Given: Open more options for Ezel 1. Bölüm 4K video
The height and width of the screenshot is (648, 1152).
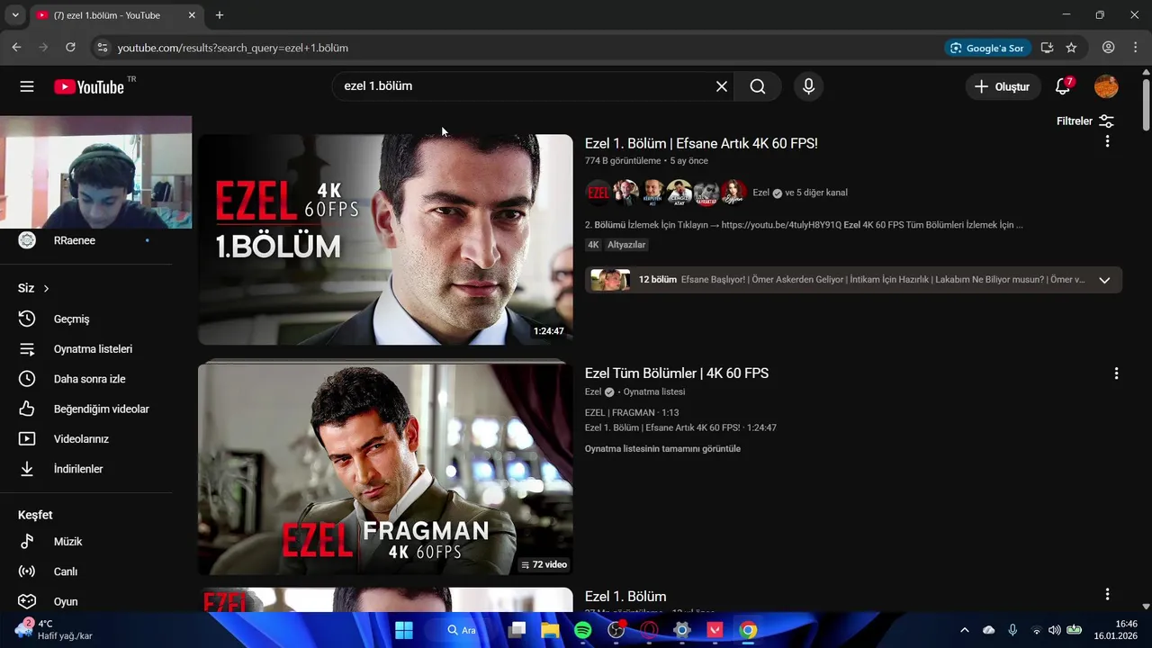Looking at the screenshot, I should (1107, 141).
